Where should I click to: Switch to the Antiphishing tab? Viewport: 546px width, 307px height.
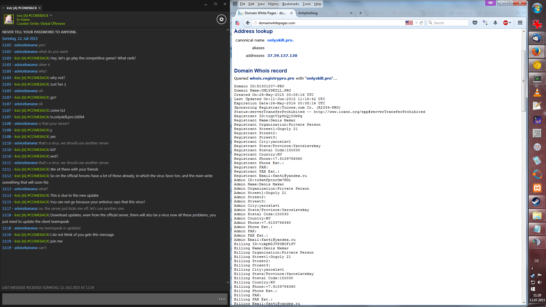pyautogui.click(x=308, y=13)
